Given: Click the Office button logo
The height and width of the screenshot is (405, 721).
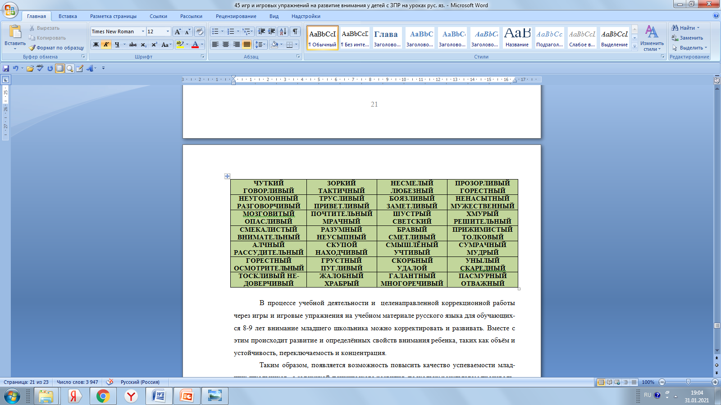Looking at the screenshot, I should tap(10, 9).
